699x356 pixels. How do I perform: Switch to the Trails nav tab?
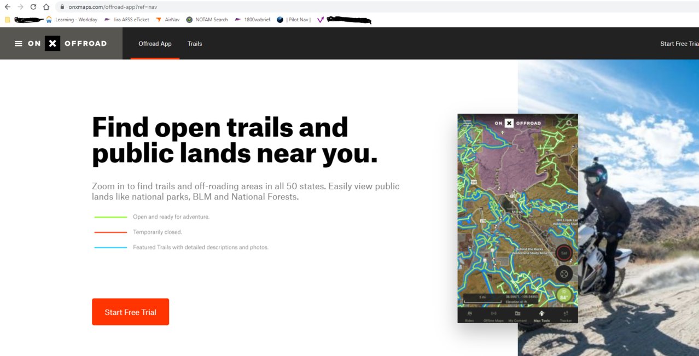point(195,44)
